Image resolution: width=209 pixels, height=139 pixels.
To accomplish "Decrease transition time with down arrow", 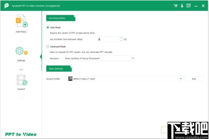I will point(121,41).
